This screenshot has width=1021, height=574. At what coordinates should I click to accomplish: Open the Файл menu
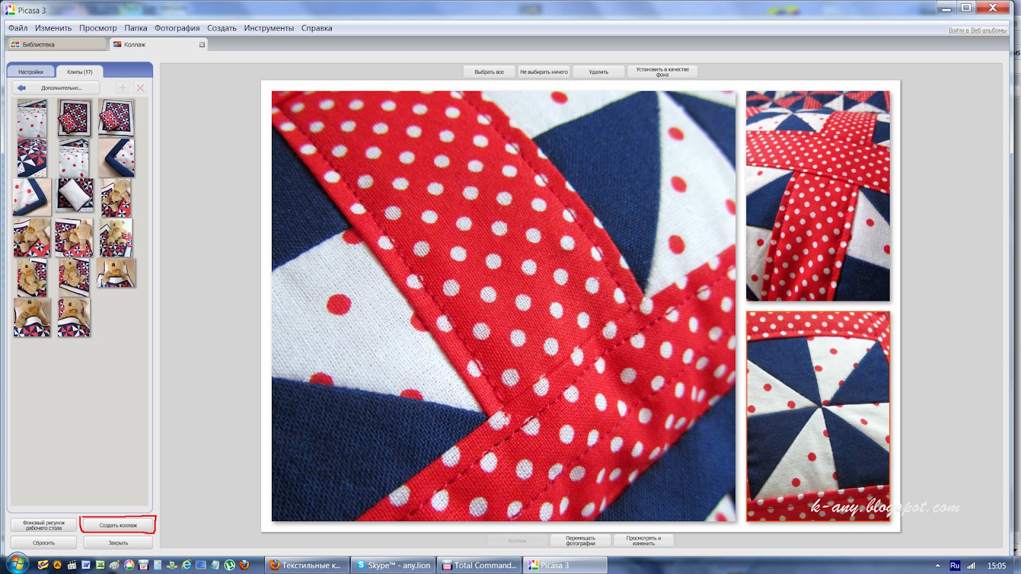18,28
